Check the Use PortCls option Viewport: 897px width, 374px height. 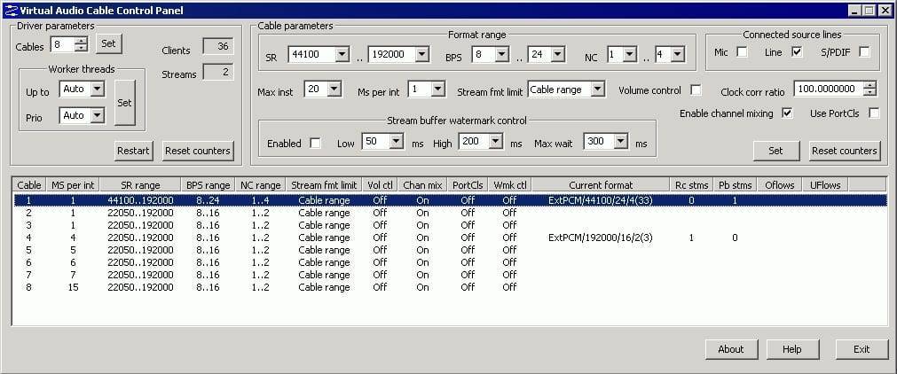[x=874, y=113]
